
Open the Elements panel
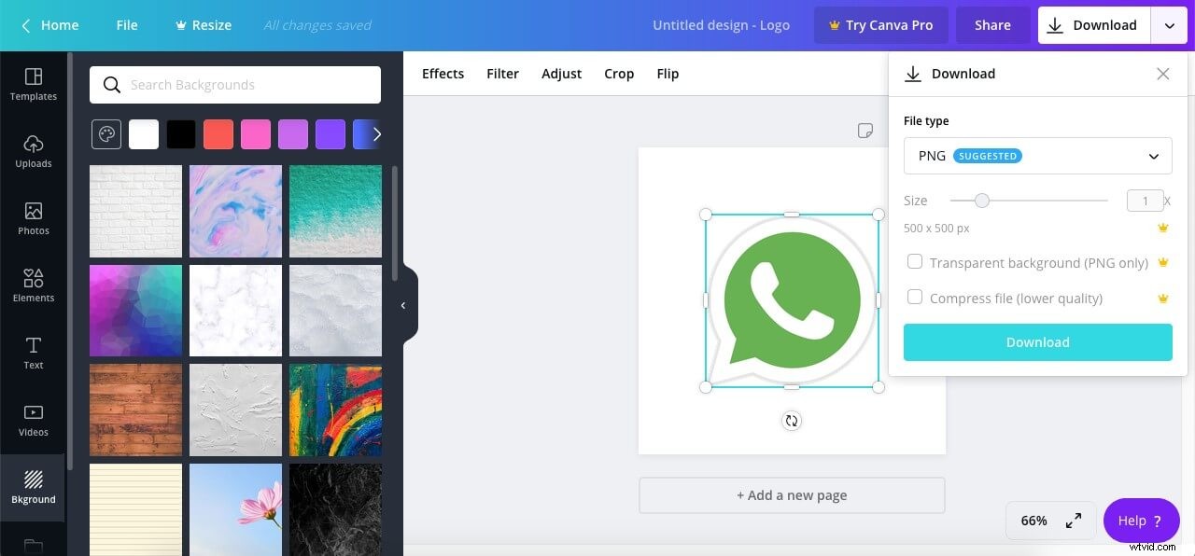pyautogui.click(x=33, y=285)
